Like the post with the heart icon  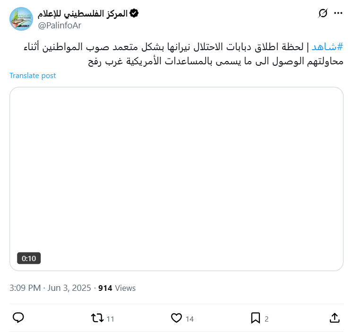pos(176,318)
